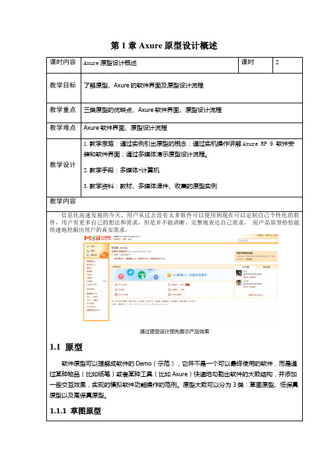Click the line 2.教学手段：多媒体+计算机

[x=122, y=170]
